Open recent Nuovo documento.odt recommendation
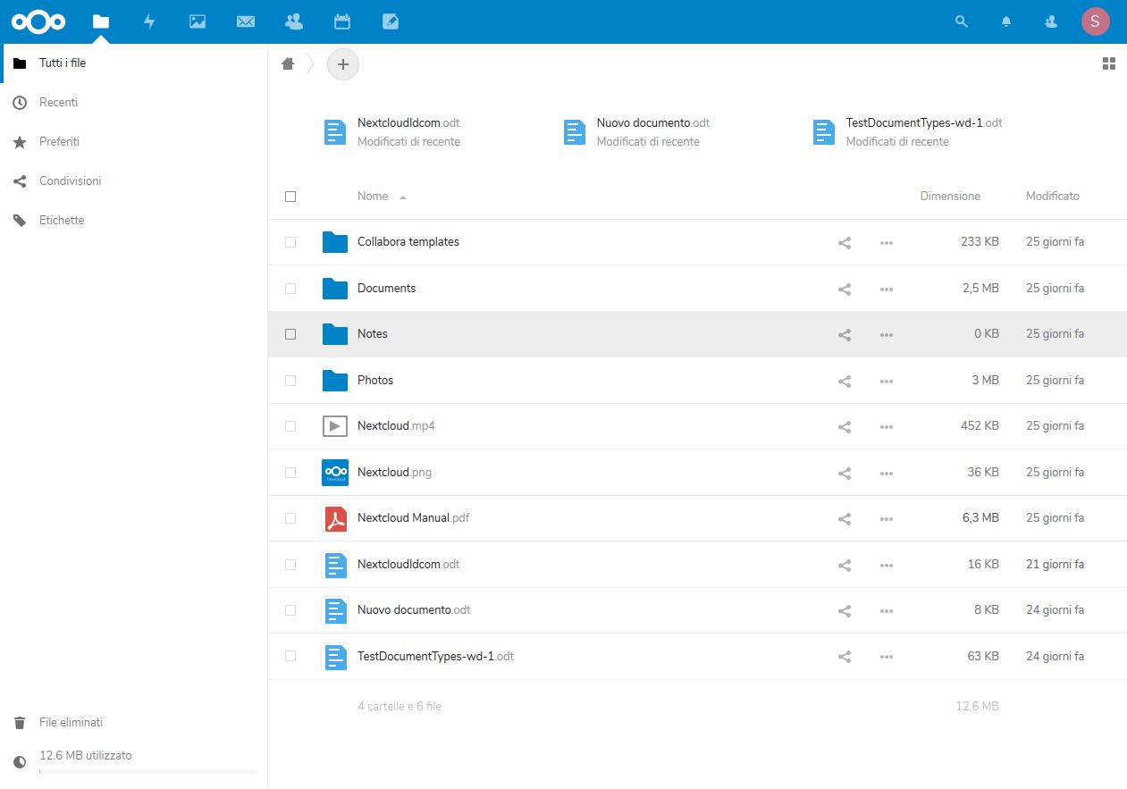This screenshot has height=789, width=1127. [x=636, y=132]
